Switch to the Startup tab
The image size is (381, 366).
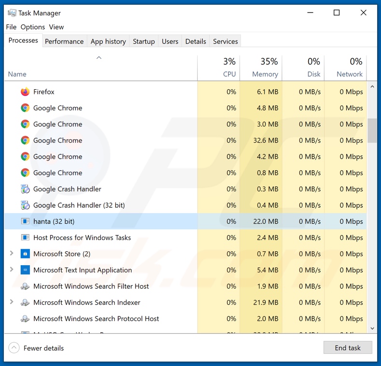(x=144, y=41)
